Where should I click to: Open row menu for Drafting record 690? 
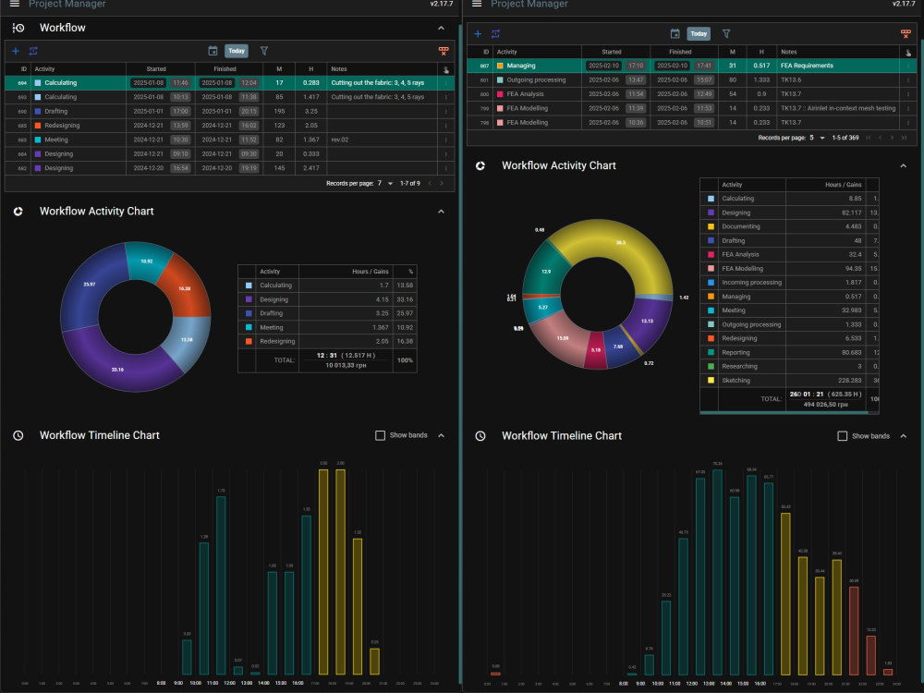click(446, 112)
